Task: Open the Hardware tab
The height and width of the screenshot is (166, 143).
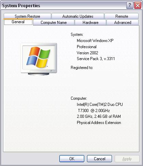Action: (x=90, y=23)
